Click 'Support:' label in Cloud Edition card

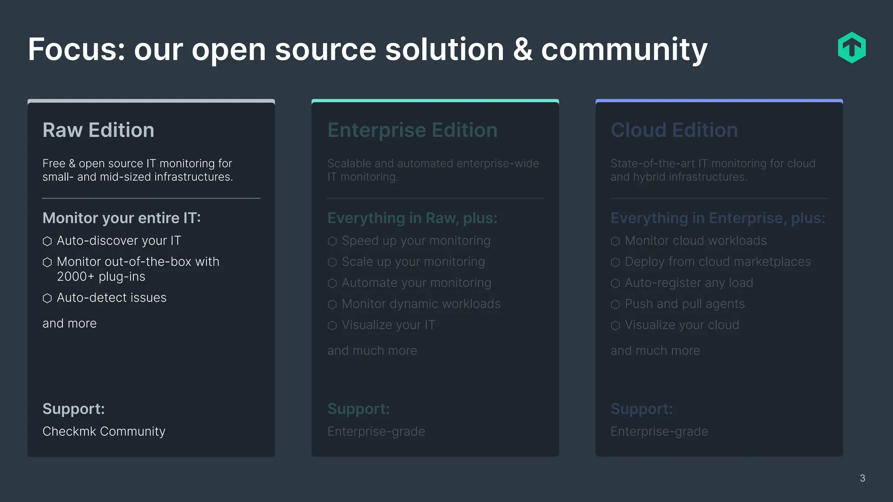click(x=642, y=409)
